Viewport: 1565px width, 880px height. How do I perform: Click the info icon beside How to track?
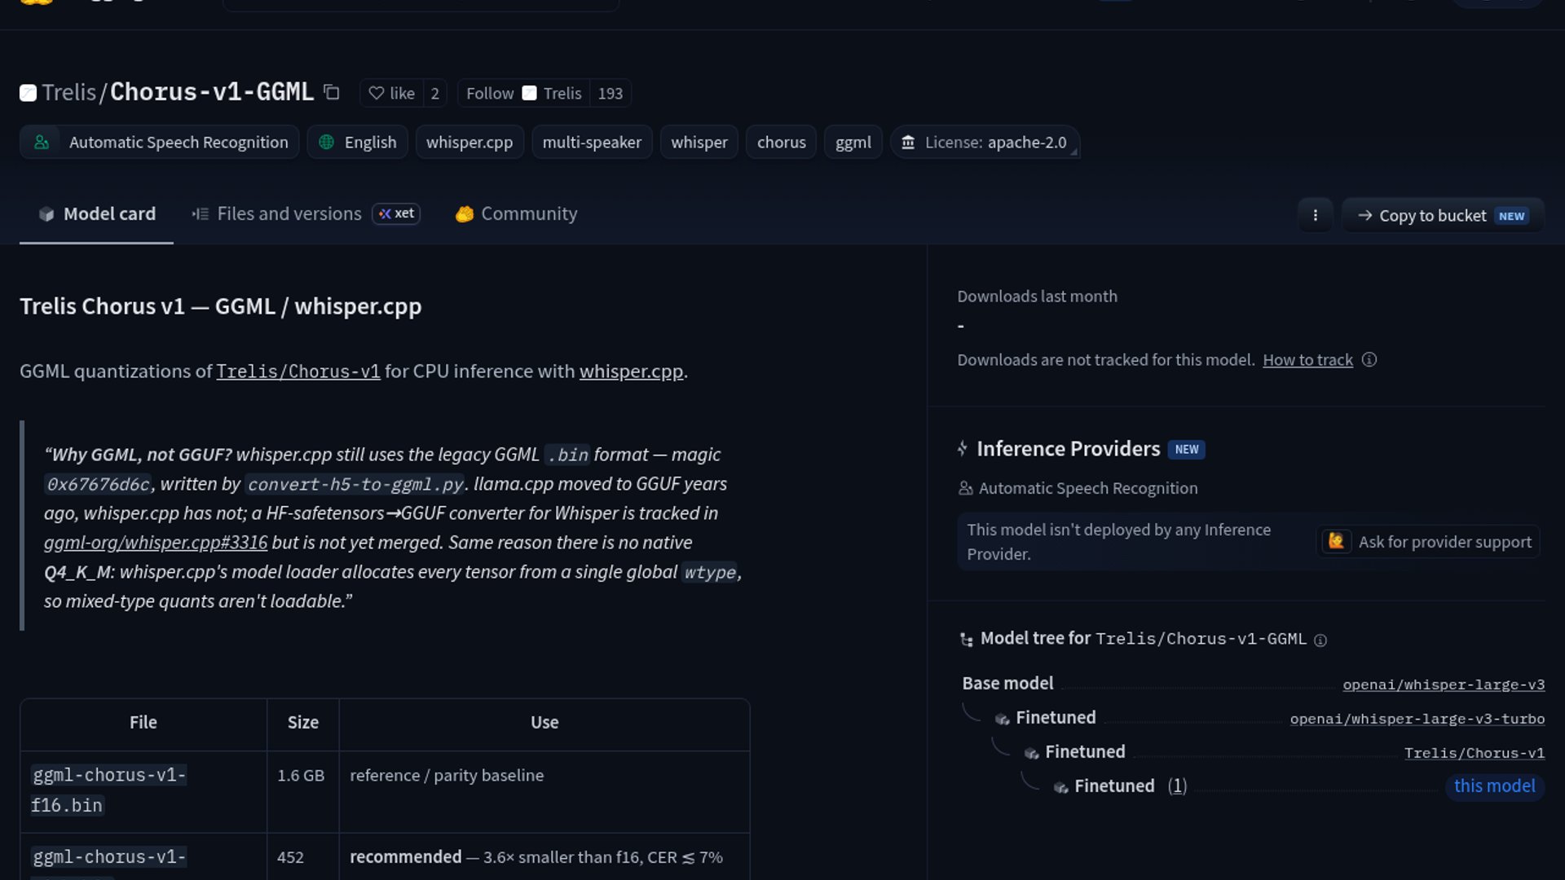(x=1369, y=359)
